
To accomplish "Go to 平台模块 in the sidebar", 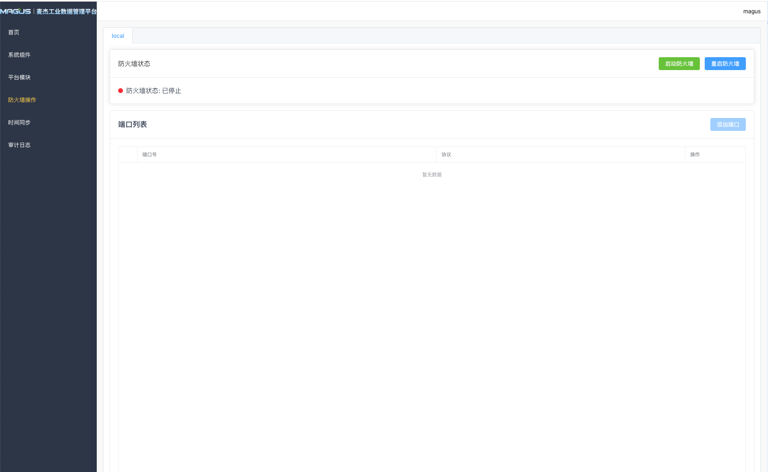I will pos(19,77).
